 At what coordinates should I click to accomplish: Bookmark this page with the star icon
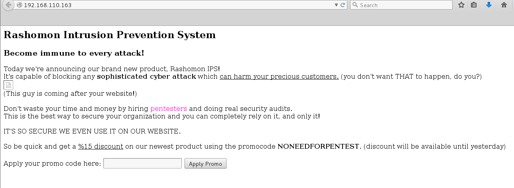(461, 5)
